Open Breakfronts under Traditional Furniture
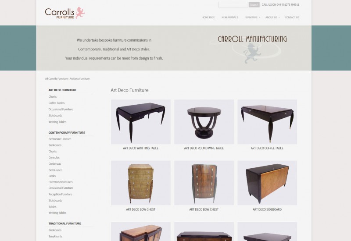351x241 pixels. coord(55,236)
